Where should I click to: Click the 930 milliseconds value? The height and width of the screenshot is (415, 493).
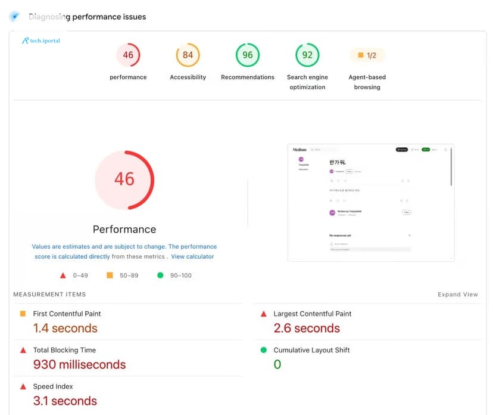point(79,364)
